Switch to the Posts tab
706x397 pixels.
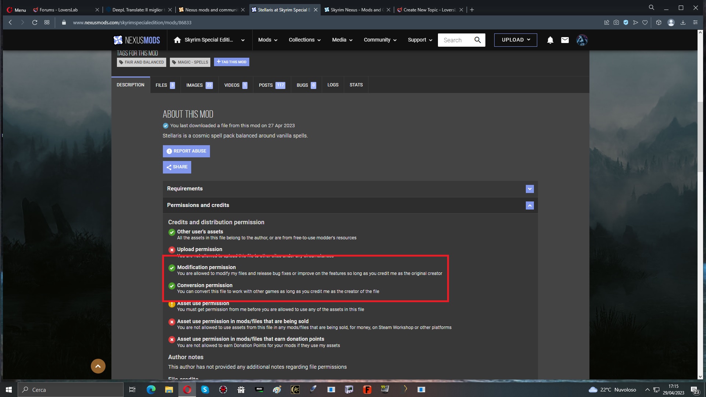click(x=272, y=85)
